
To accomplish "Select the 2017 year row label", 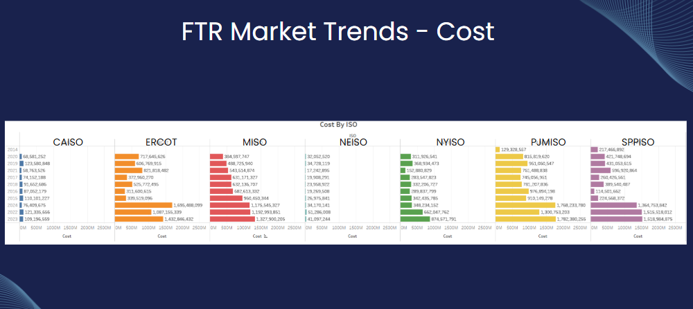I will (12, 177).
